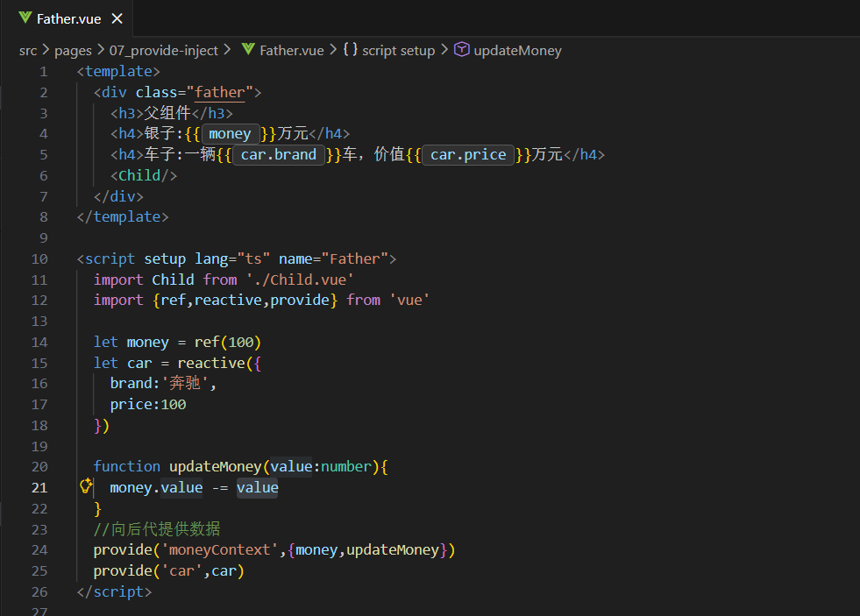The height and width of the screenshot is (616, 860).
Task: Open the updateMoney breadcrumb
Action: 517,51
